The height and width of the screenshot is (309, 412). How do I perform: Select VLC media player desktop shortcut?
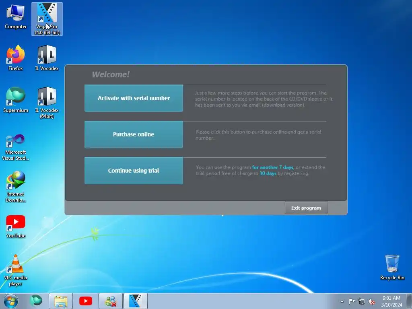pos(16,270)
